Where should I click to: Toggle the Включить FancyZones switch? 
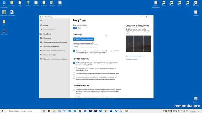[x=75, y=28]
